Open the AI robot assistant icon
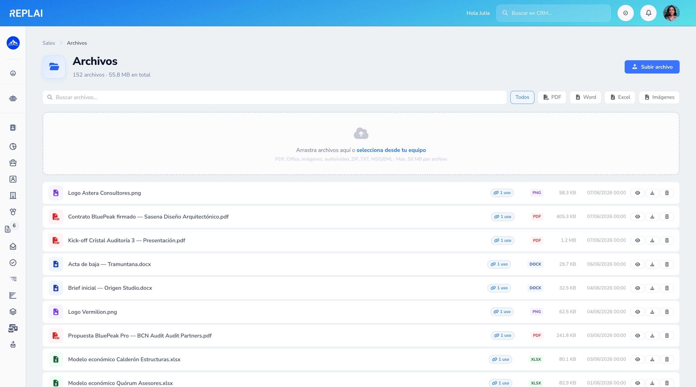 [13, 99]
